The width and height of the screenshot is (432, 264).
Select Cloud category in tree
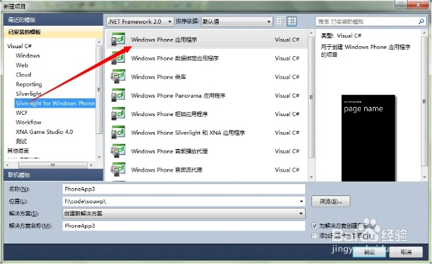pos(24,75)
